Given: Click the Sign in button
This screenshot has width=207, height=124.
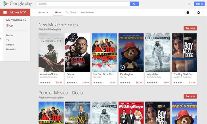Looking at the screenshot, I should pyautogui.click(x=199, y=4).
